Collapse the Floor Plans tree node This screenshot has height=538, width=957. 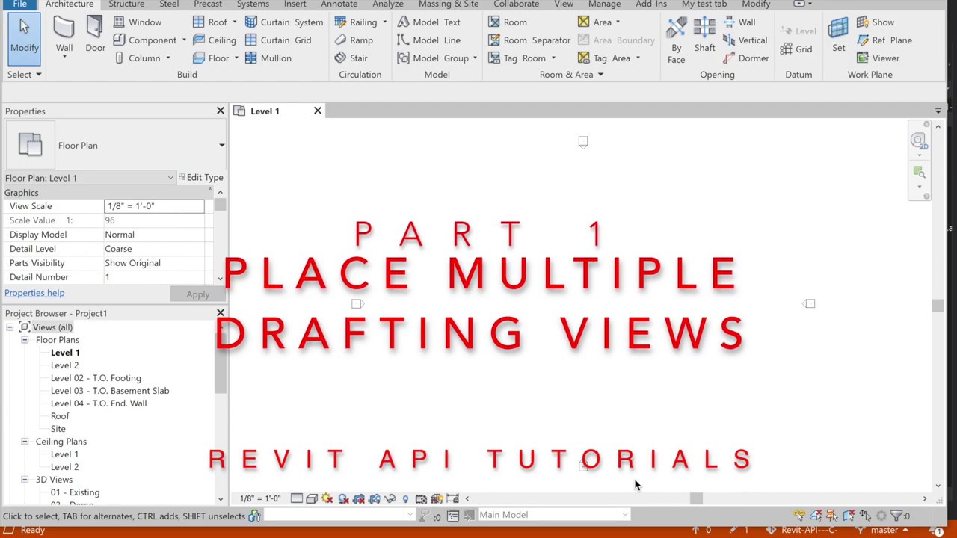point(25,340)
